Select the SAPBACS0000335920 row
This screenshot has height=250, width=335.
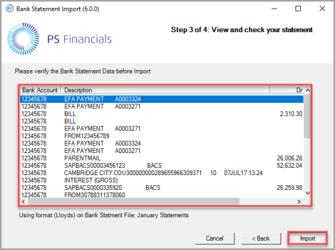pos(161,187)
